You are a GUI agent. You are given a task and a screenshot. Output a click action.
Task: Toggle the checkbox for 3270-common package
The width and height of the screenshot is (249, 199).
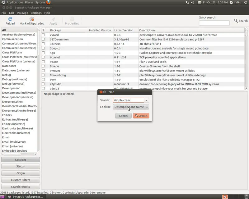43,39
